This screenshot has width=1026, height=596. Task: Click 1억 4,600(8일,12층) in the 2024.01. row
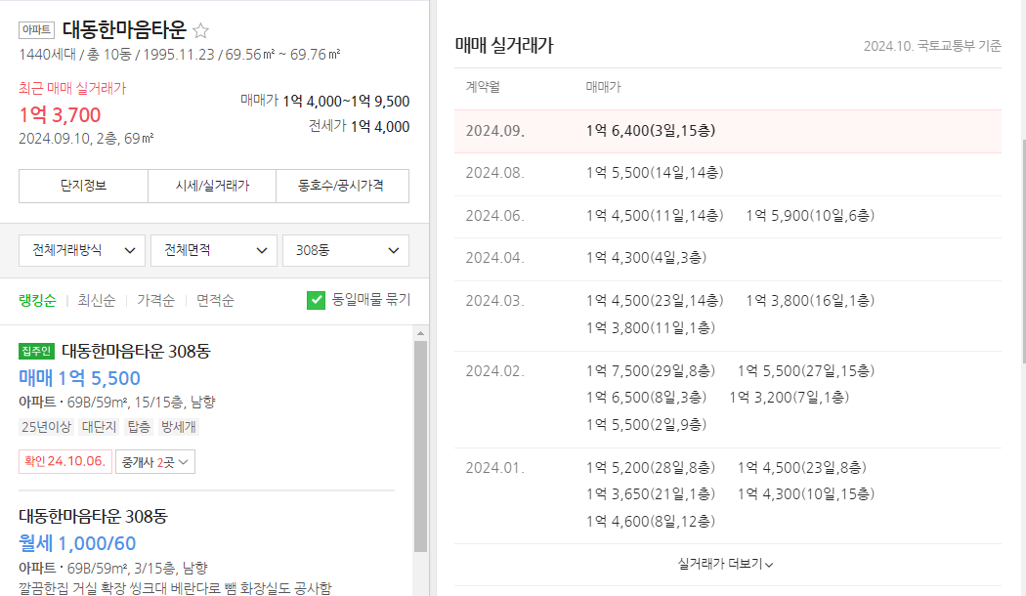coord(651,522)
